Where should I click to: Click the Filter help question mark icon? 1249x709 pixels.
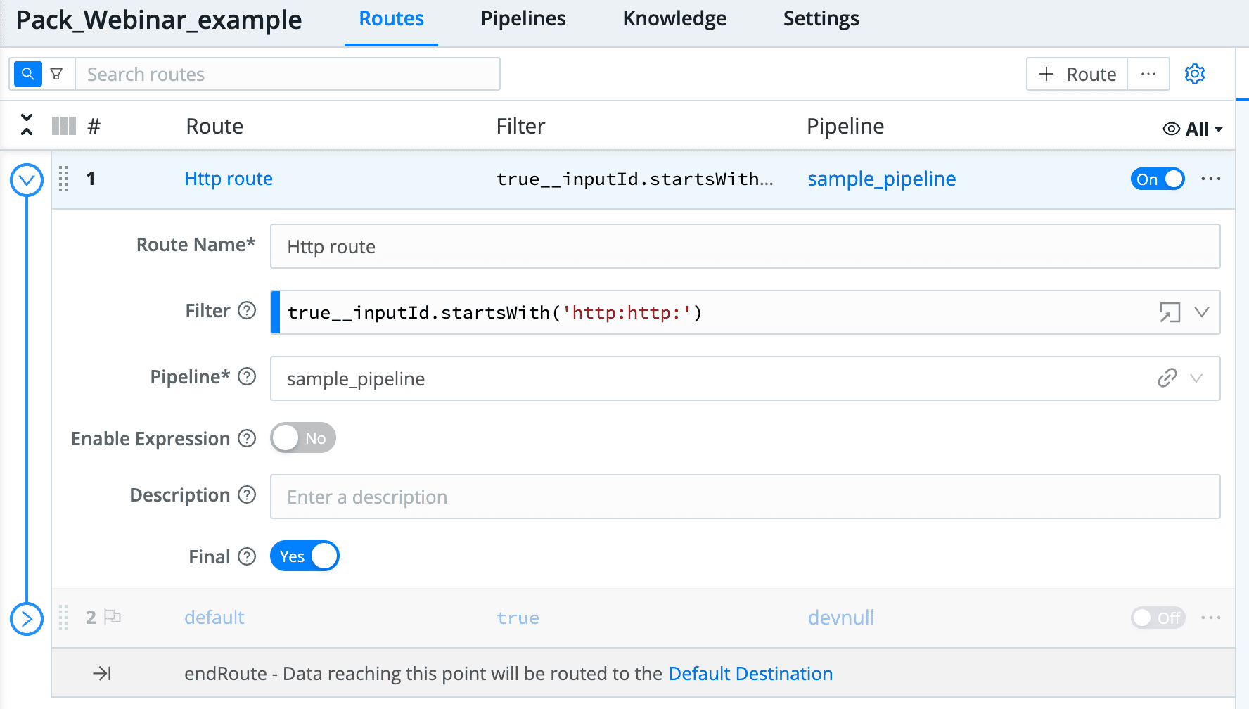[x=247, y=311]
